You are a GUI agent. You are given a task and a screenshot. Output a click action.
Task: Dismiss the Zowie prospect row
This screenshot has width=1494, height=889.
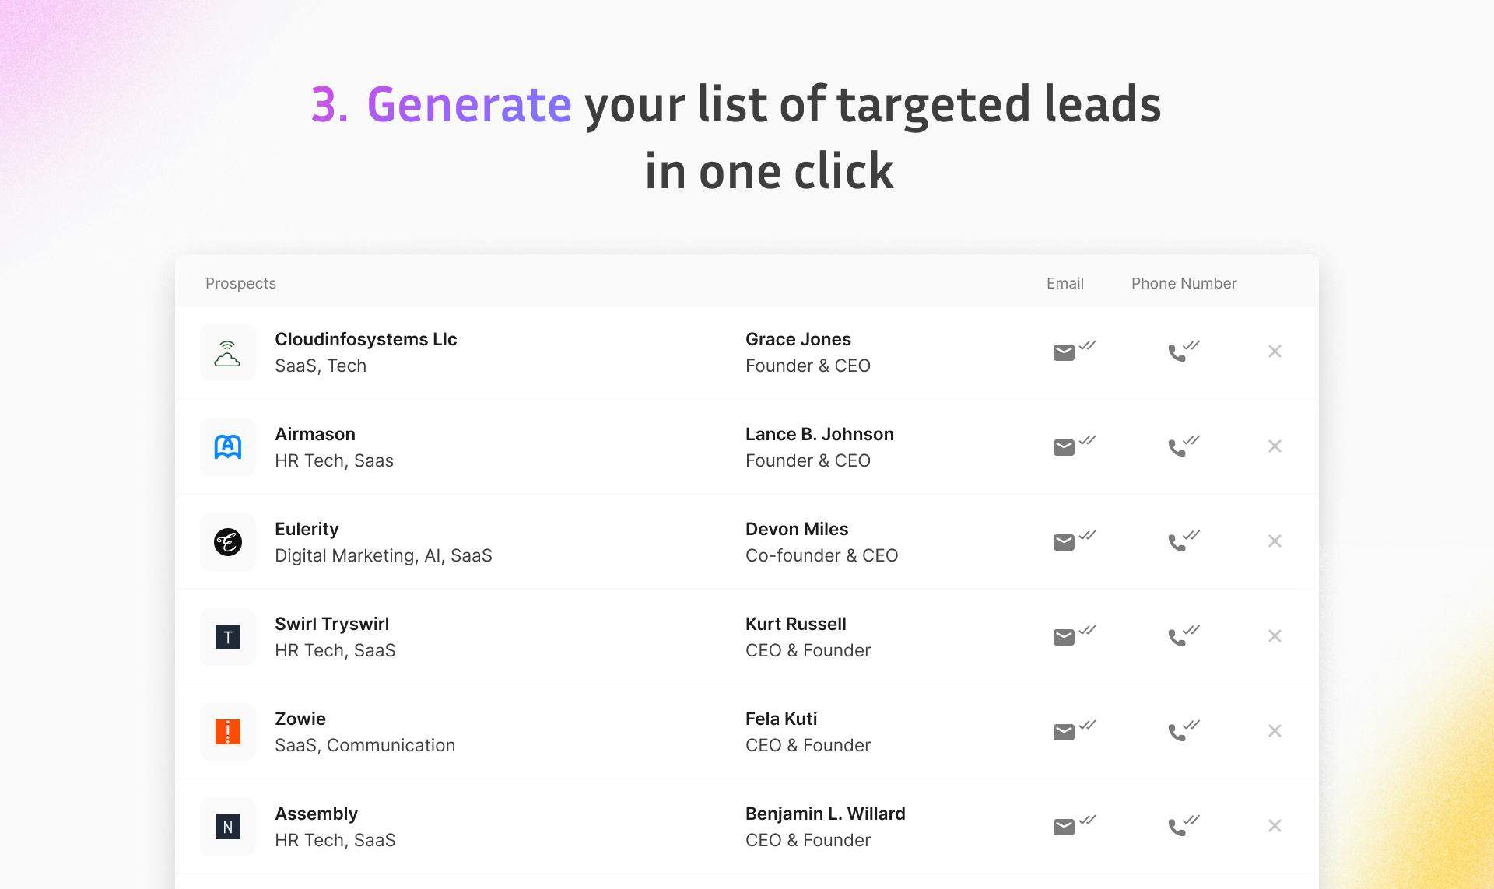(x=1275, y=731)
